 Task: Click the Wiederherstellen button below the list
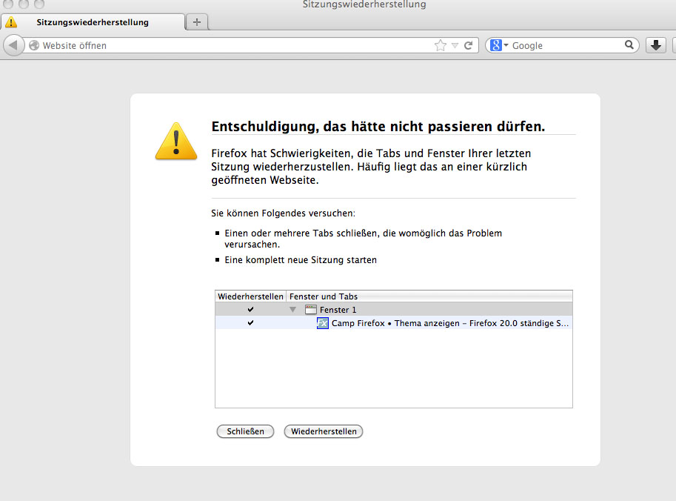[324, 431]
